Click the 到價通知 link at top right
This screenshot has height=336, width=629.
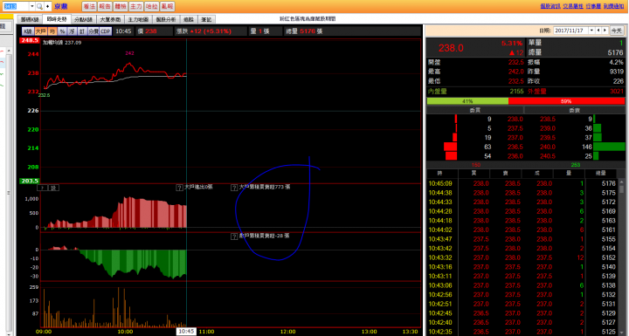pos(614,6)
